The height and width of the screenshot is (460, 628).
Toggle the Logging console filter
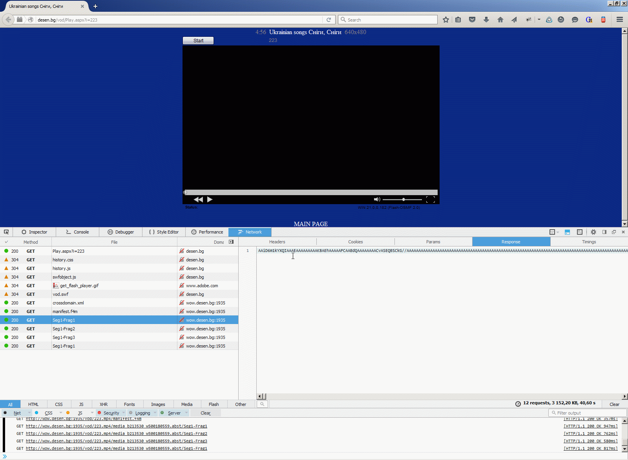(142, 413)
